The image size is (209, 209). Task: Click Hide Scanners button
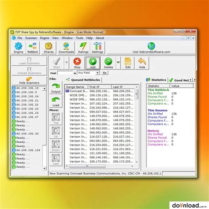pyautogui.click(x=29, y=80)
